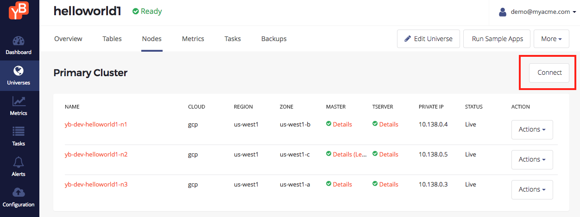Click private IP 10.138.0.4
580x217 pixels.
[x=433, y=124]
